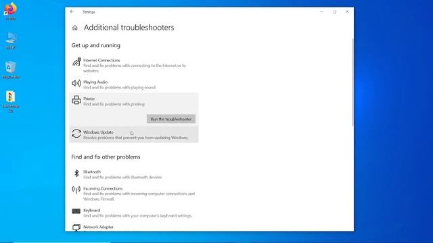
Task: Open the Keyboard troubleshooter entry
Action: [134, 213]
